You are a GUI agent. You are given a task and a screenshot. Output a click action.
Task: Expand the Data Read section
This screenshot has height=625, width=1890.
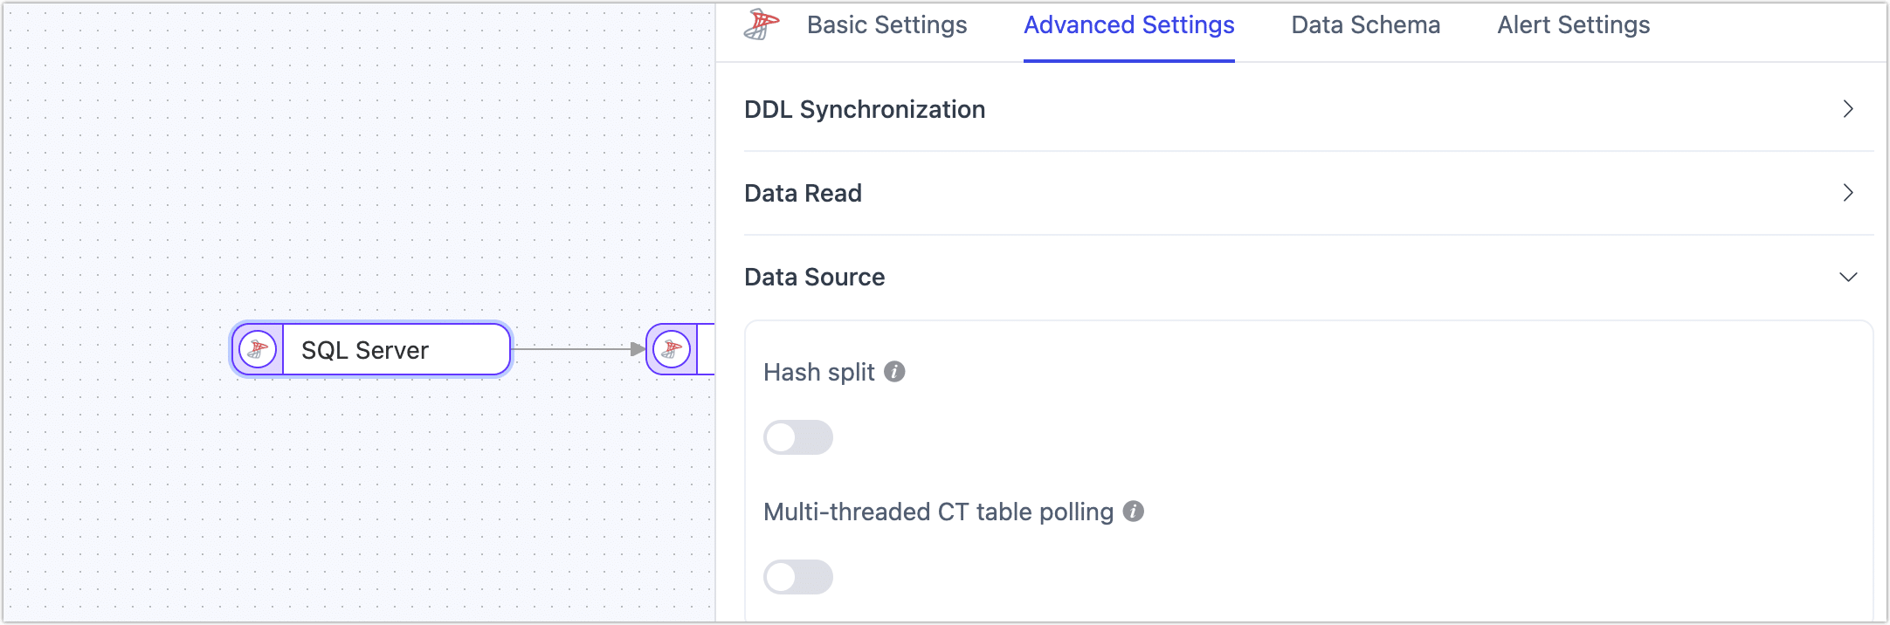1848,193
